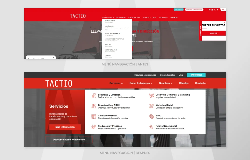Select LO QUE NOS DIFERENCIA entry
Viewport: 250px width, 160px height.
(112, 34)
